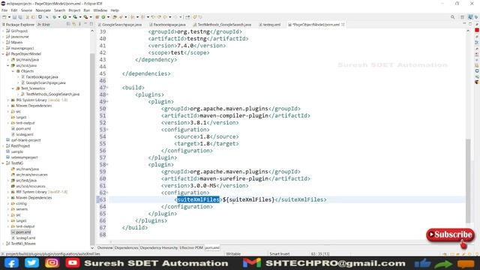Click the Debug bug toolbar icon
The height and width of the screenshot is (270, 480).
pyautogui.click(x=54, y=17)
